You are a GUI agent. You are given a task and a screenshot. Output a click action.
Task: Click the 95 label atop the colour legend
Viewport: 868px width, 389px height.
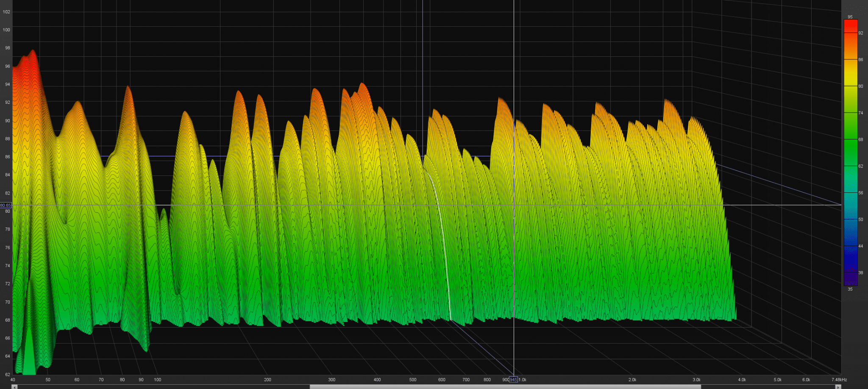(x=850, y=17)
